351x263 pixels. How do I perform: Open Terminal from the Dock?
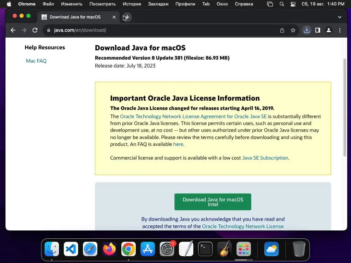205,249
